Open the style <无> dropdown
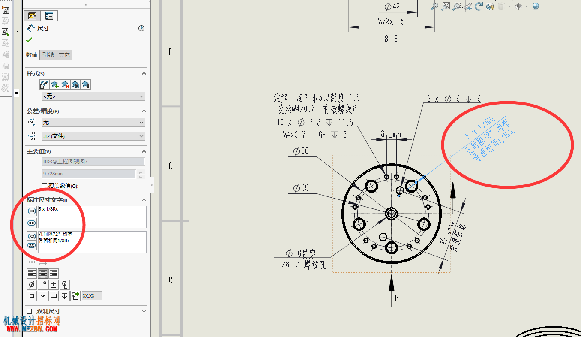 [x=93, y=96]
